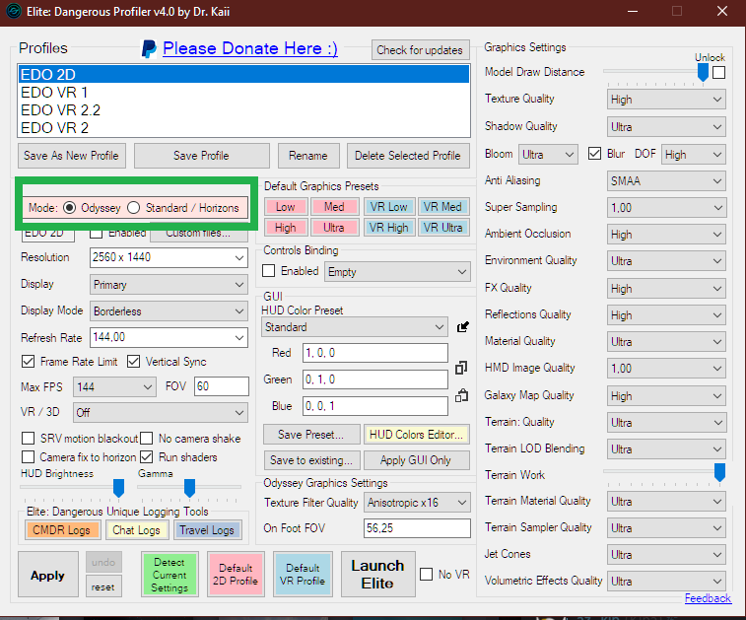Screen dimensions: 746x620
Task: Open the Shadow Quality dropdown
Action: [666, 127]
